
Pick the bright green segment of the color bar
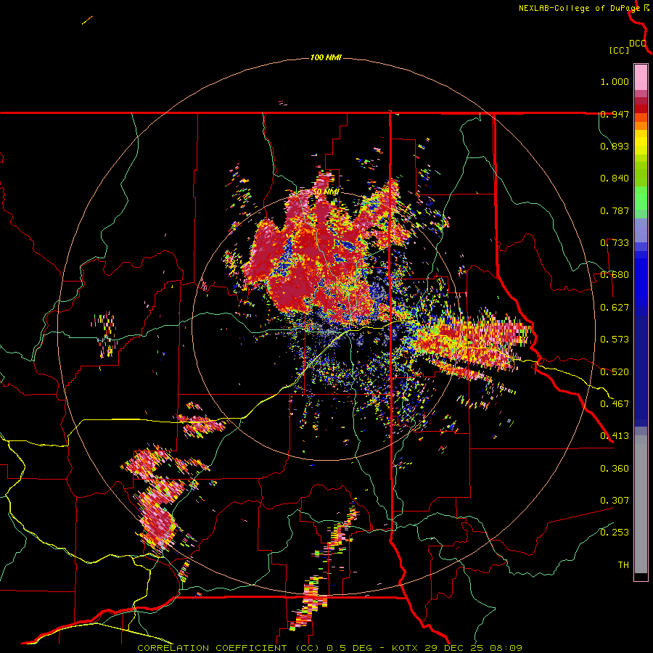[x=641, y=198]
